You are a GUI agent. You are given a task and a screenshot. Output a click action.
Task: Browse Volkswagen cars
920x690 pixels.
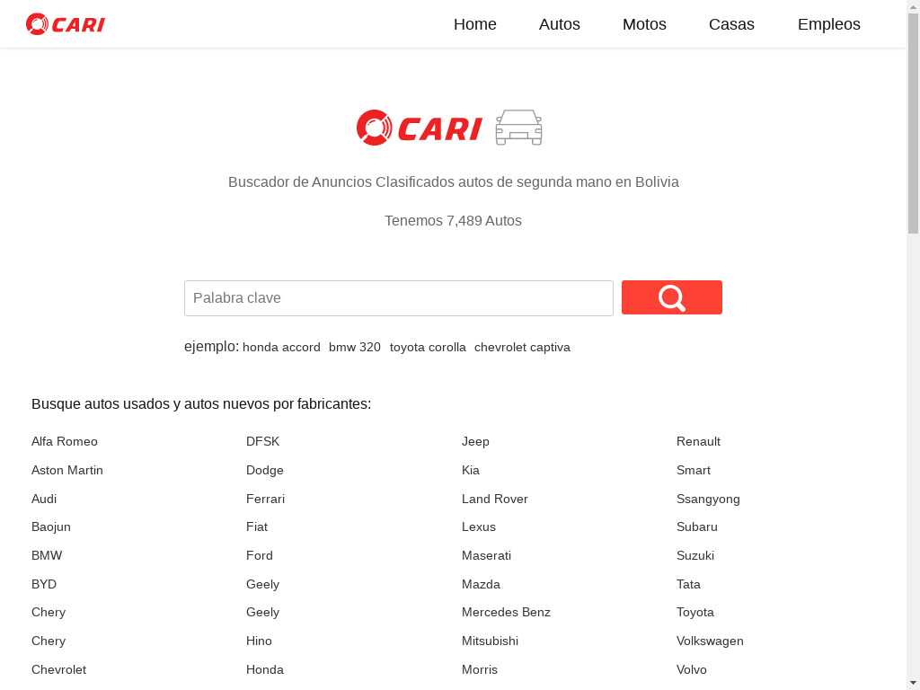pyautogui.click(x=710, y=641)
